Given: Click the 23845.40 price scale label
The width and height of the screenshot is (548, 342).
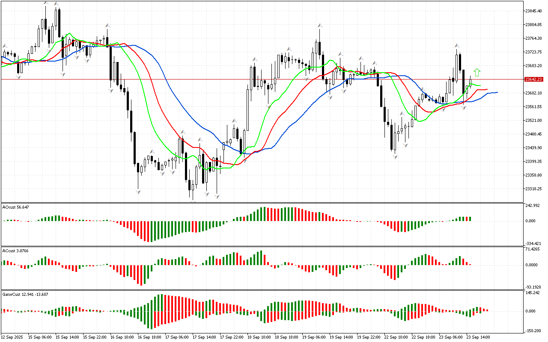Looking at the screenshot, I should tap(533, 11).
